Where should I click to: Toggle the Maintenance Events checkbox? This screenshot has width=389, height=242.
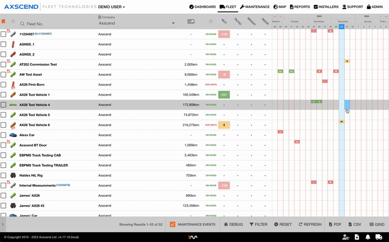tap(172, 225)
